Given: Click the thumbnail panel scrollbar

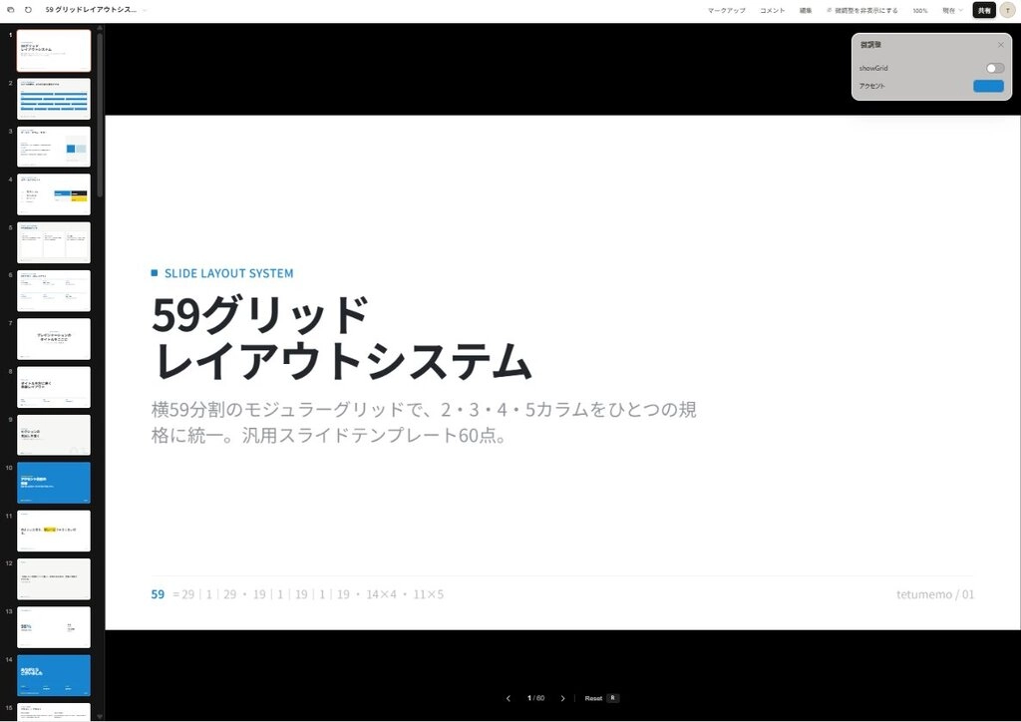Looking at the screenshot, I should (x=100, y=115).
